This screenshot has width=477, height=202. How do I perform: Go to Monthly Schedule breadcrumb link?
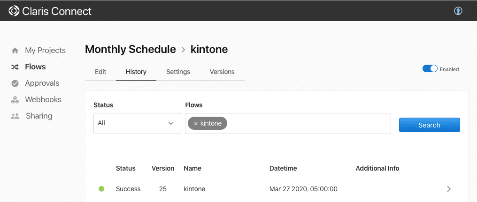click(x=131, y=49)
